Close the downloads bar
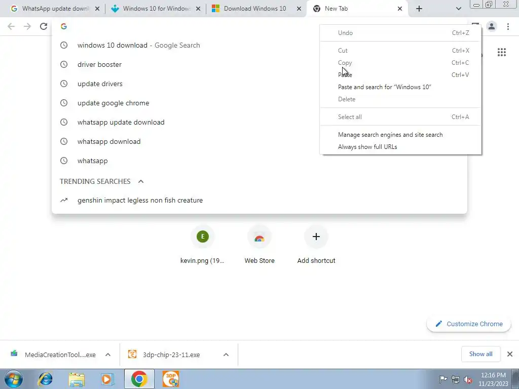The height and width of the screenshot is (389, 519). (x=510, y=354)
